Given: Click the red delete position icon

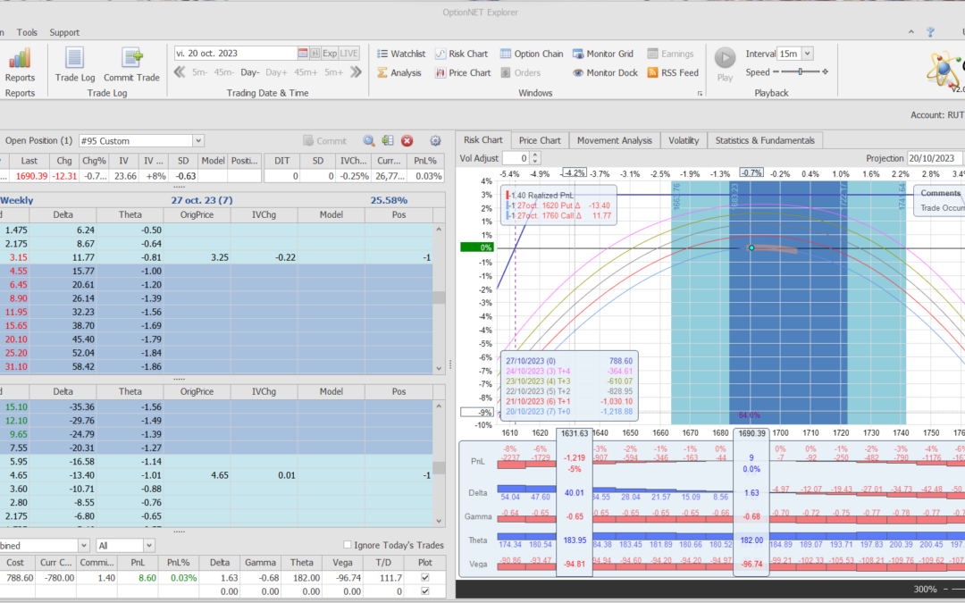Looking at the screenshot, I should (407, 141).
